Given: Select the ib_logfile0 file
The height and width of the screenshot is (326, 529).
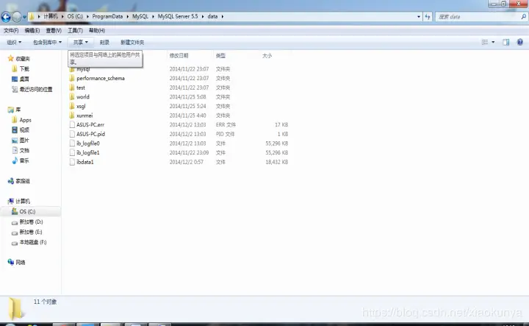Looking at the screenshot, I should [x=87, y=143].
